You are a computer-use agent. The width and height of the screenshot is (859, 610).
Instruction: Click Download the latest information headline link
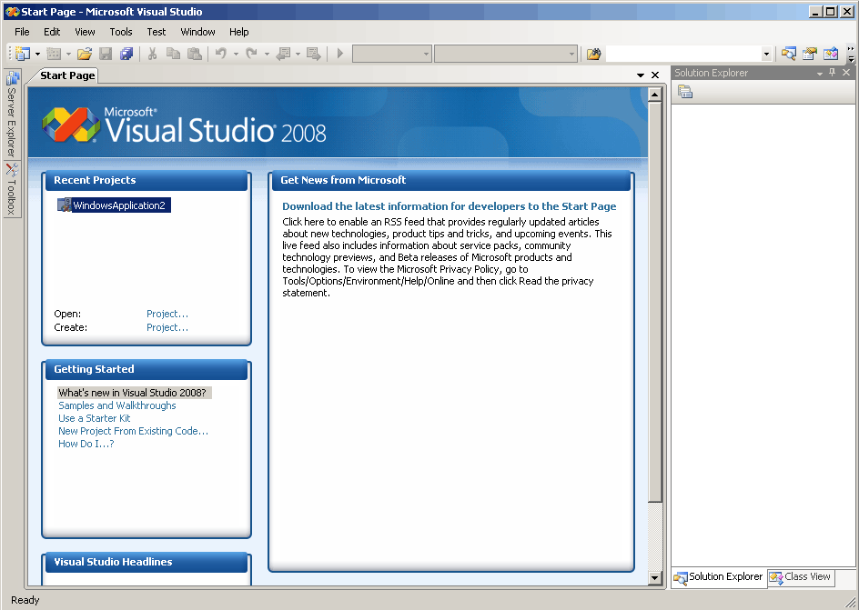tap(450, 206)
